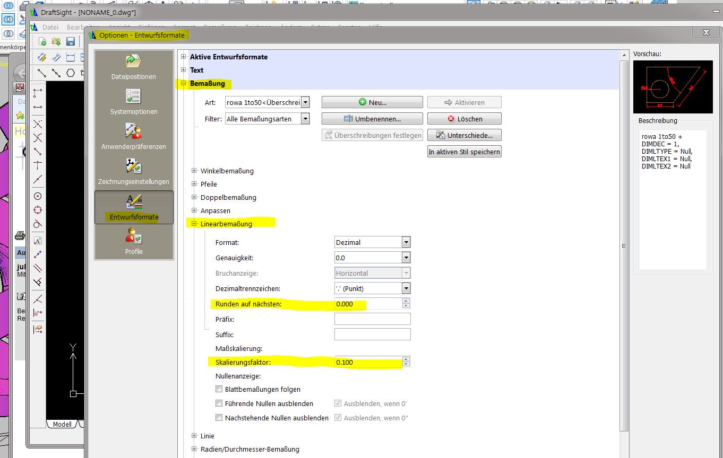This screenshot has width=723, height=458.
Task: Click the options dialog vertical scrollbar
Action: (x=624, y=245)
